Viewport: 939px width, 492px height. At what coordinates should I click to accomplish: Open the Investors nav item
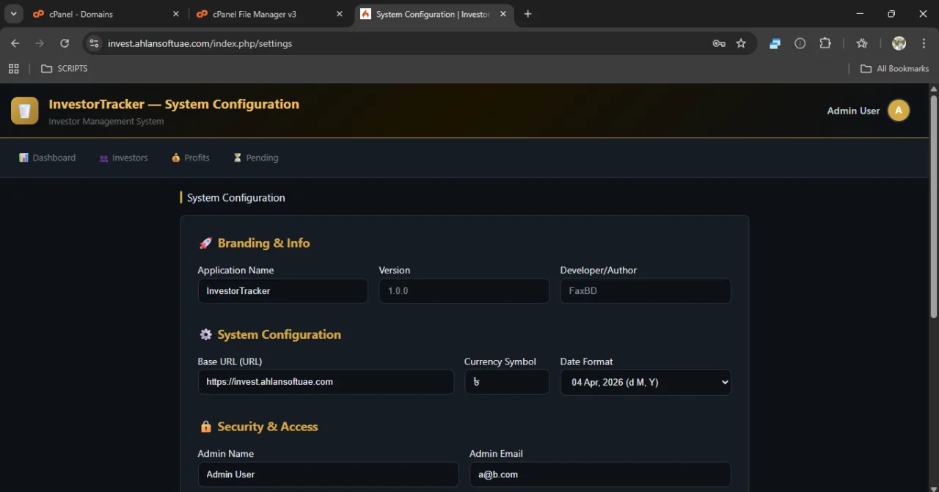(x=123, y=158)
